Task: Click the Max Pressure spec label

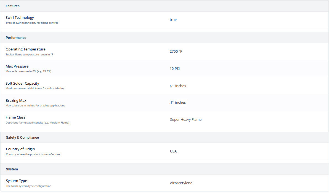Action: coord(17,66)
